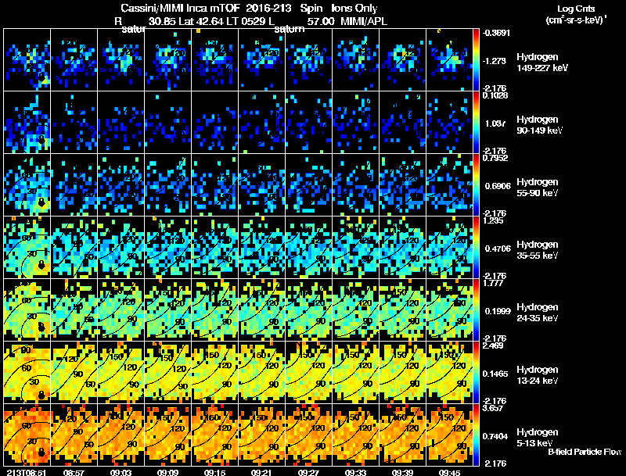Screen dimensions: 626x476
Task: Select the "Hydrogen 5-13 keV" row label
Action: click(538, 438)
